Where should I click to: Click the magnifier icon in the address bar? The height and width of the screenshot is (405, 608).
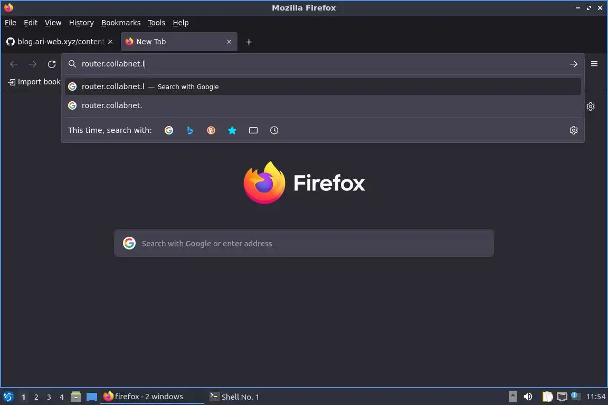[x=72, y=64]
